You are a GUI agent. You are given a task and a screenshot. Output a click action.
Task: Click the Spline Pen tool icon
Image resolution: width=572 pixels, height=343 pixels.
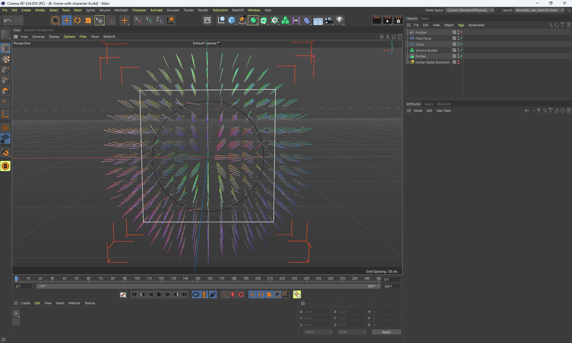coord(242,20)
